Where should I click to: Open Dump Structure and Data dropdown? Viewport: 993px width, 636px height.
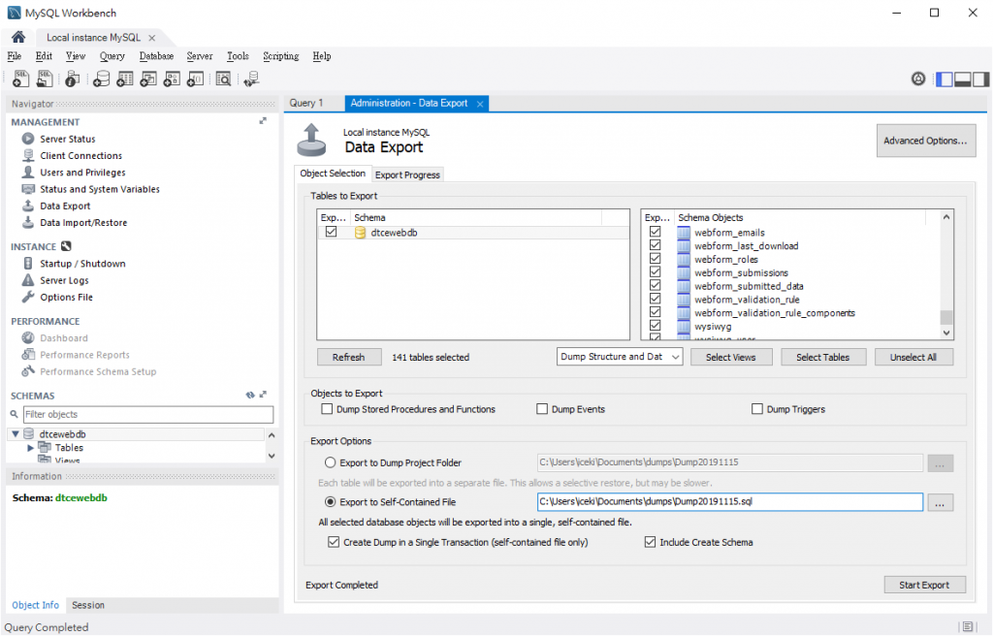point(620,357)
